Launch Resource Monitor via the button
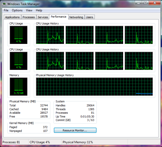The width and height of the screenshot is (162, 147). pos(75,130)
